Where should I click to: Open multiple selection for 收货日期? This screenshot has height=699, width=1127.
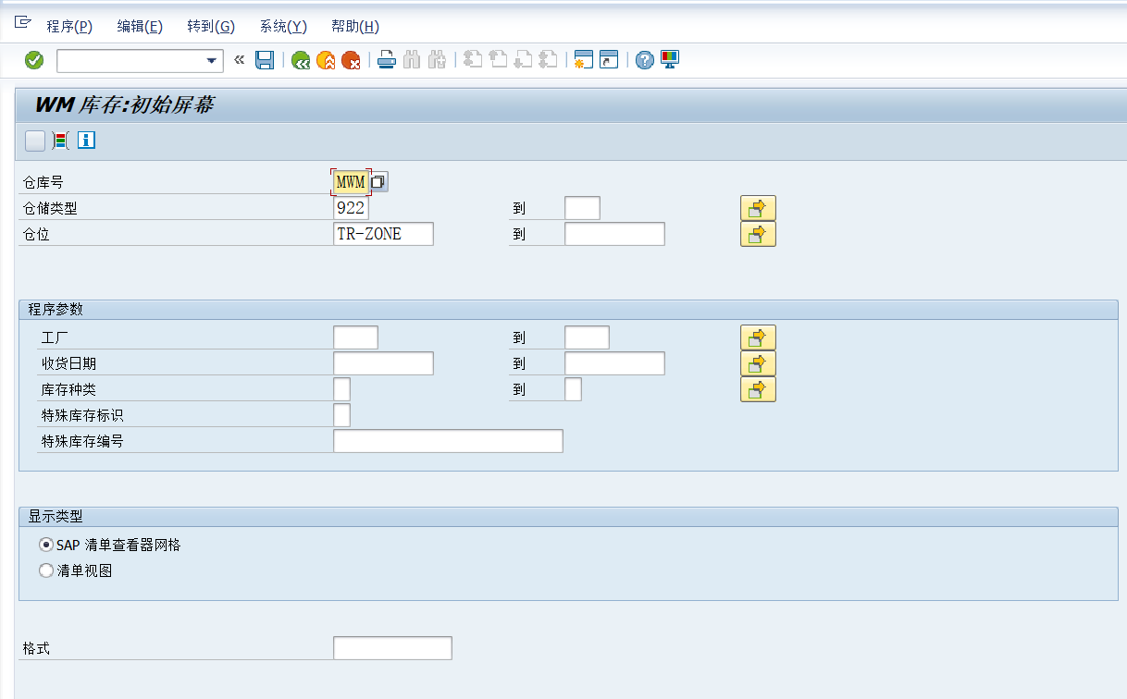point(758,363)
